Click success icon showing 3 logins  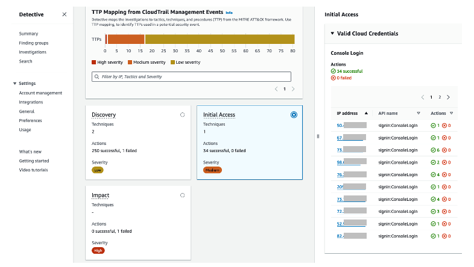(433, 212)
